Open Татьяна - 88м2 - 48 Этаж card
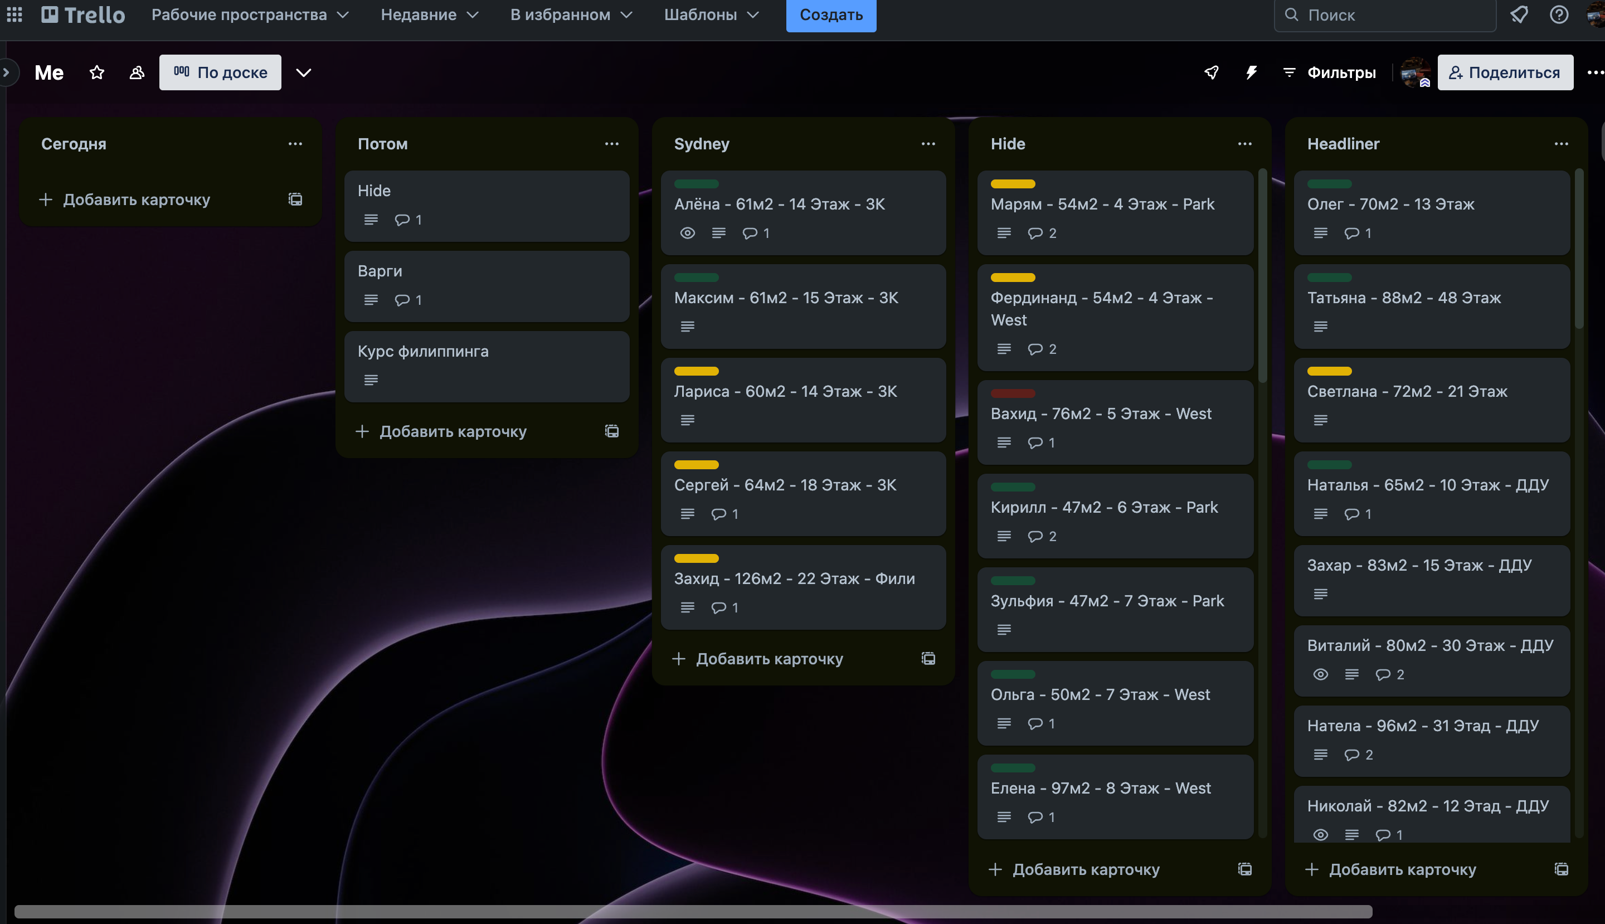 [x=1432, y=307]
